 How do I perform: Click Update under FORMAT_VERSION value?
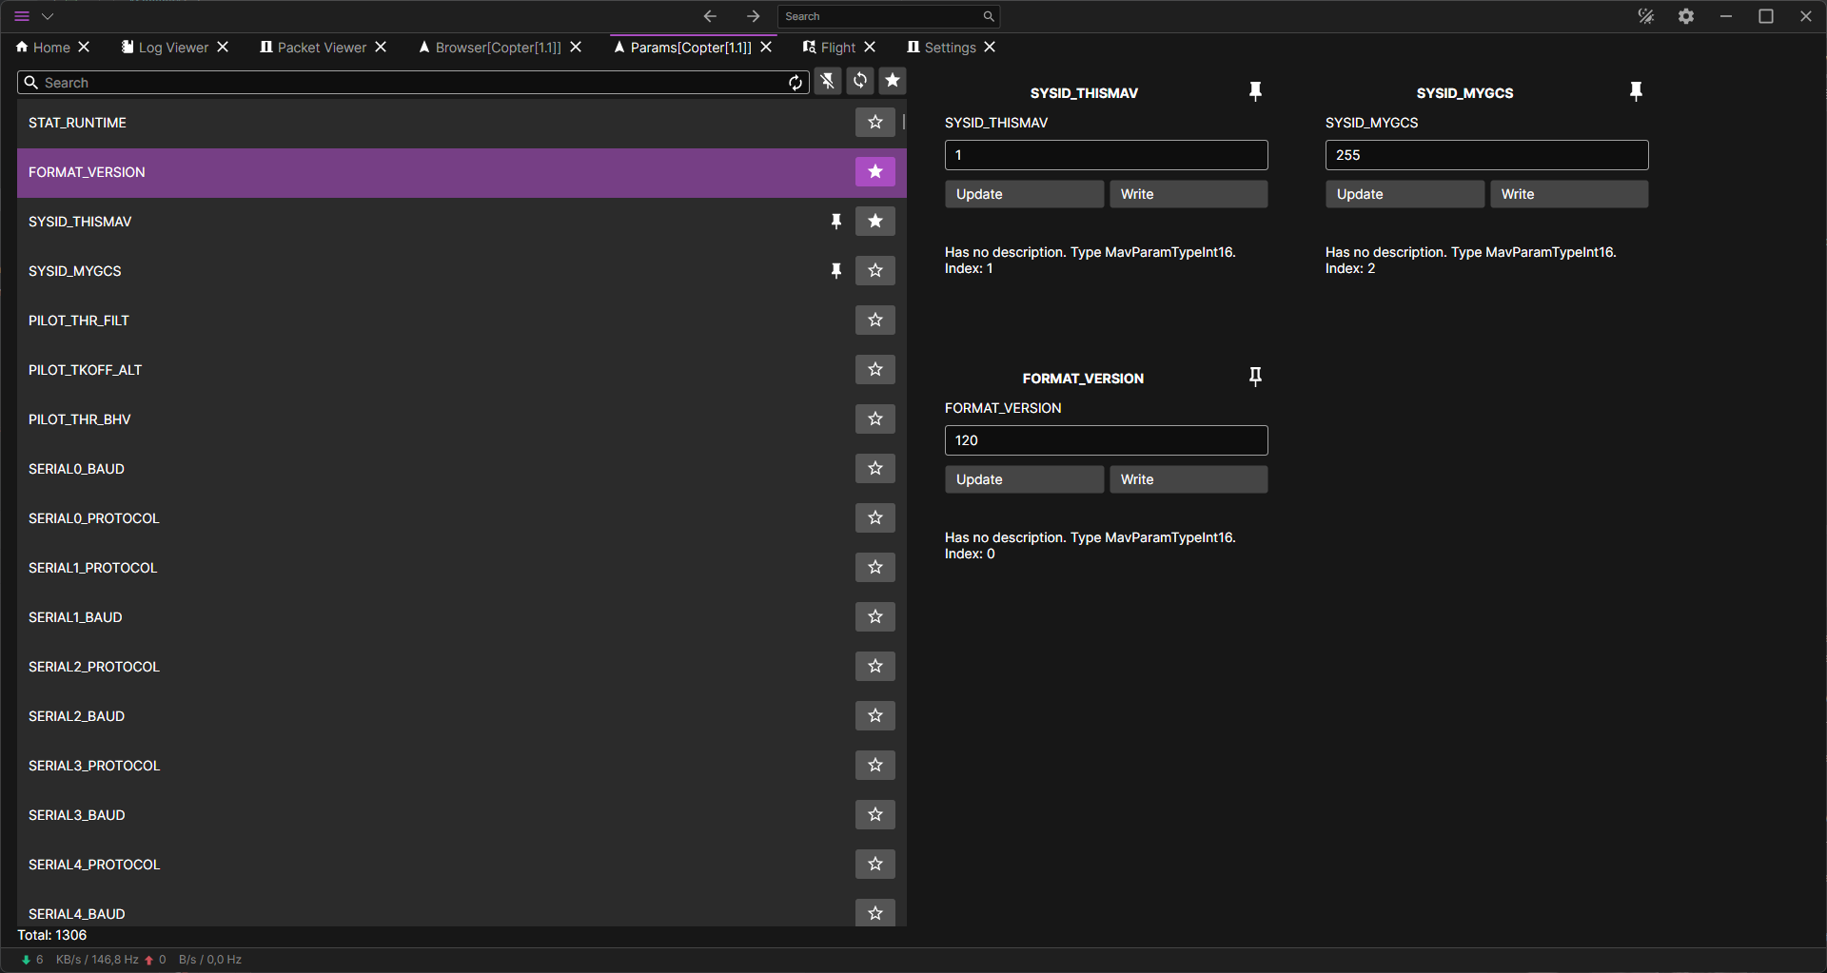pyautogui.click(x=1024, y=479)
